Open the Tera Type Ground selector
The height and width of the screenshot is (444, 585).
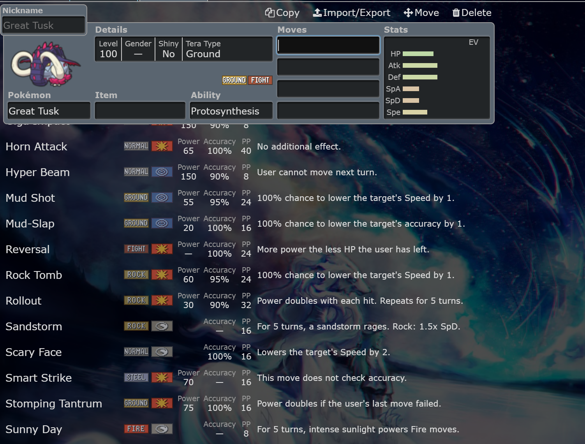pos(227,49)
